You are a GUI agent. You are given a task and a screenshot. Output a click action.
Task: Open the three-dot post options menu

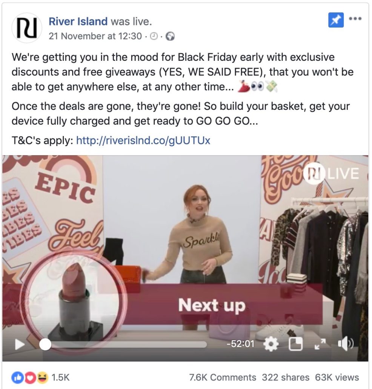pyautogui.click(x=355, y=19)
